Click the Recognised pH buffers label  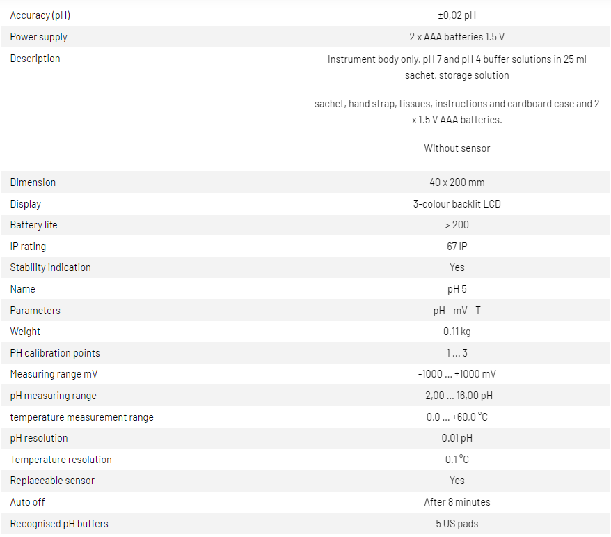tap(59, 524)
